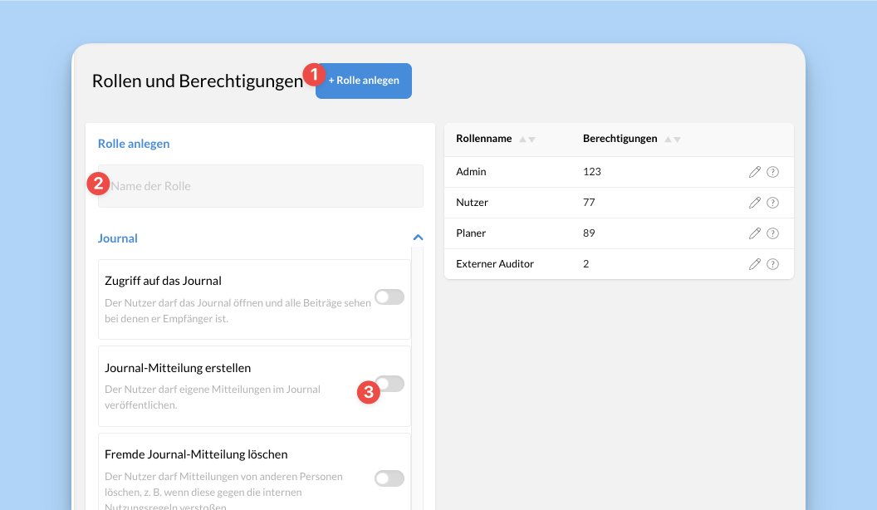Click the 'Rolle anlegen' panel heading

tap(134, 144)
